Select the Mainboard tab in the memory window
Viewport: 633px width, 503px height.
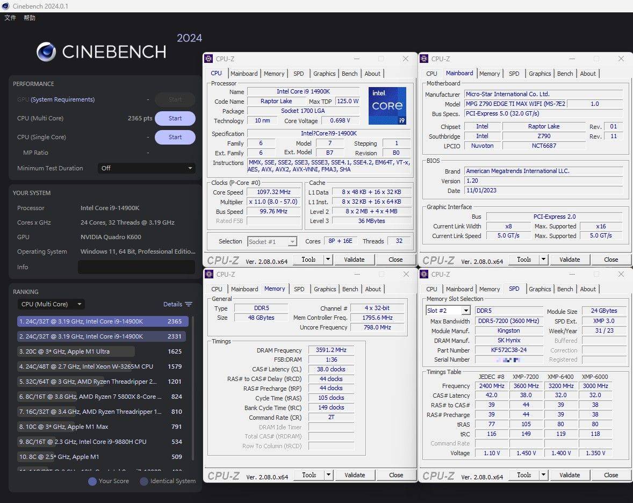tap(244, 289)
